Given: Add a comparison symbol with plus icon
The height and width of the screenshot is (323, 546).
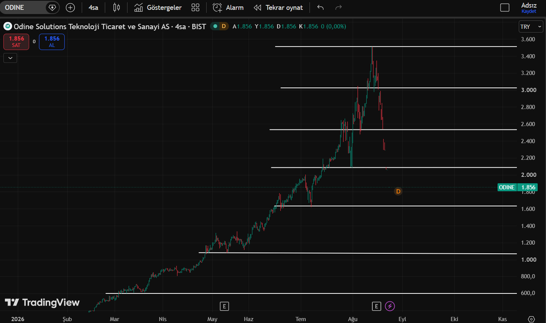Looking at the screenshot, I should point(70,8).
